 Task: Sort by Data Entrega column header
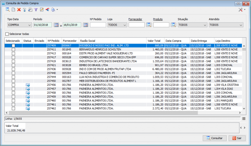point(202,41)
